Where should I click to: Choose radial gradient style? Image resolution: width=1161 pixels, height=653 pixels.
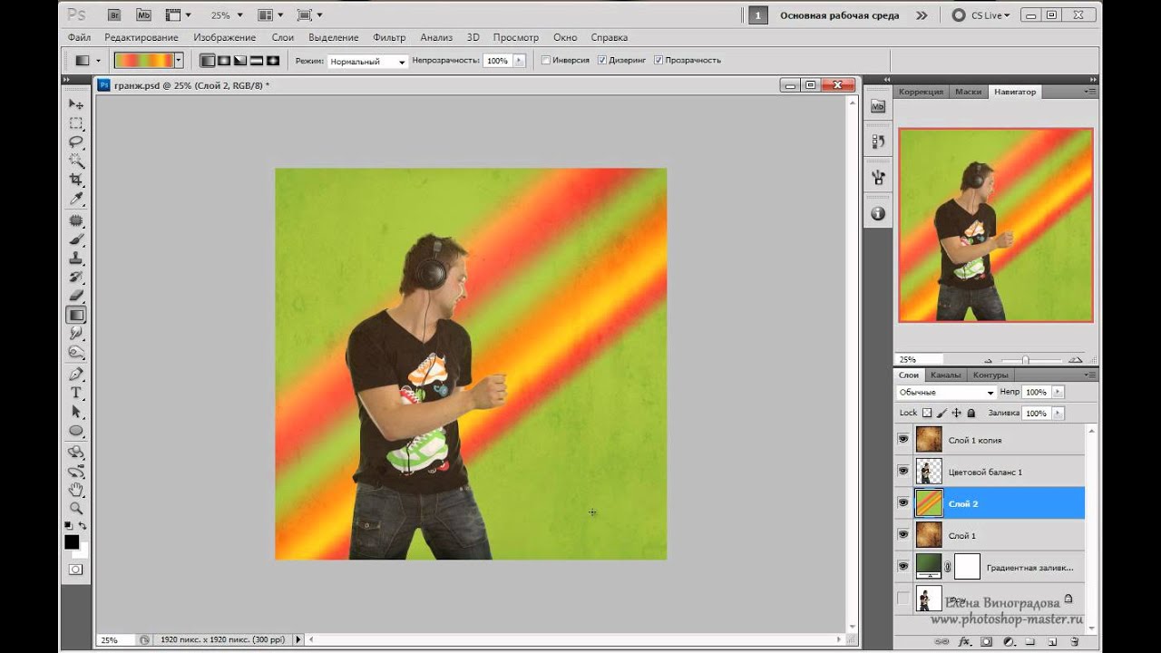point(224,61)
